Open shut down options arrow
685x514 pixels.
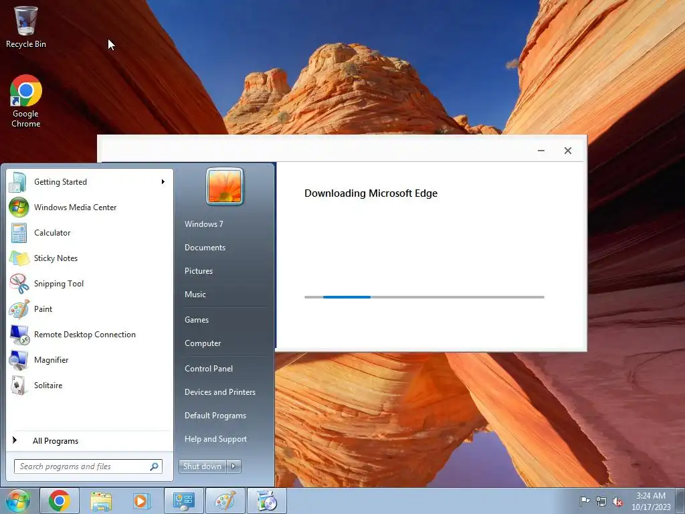coord(233,466)
